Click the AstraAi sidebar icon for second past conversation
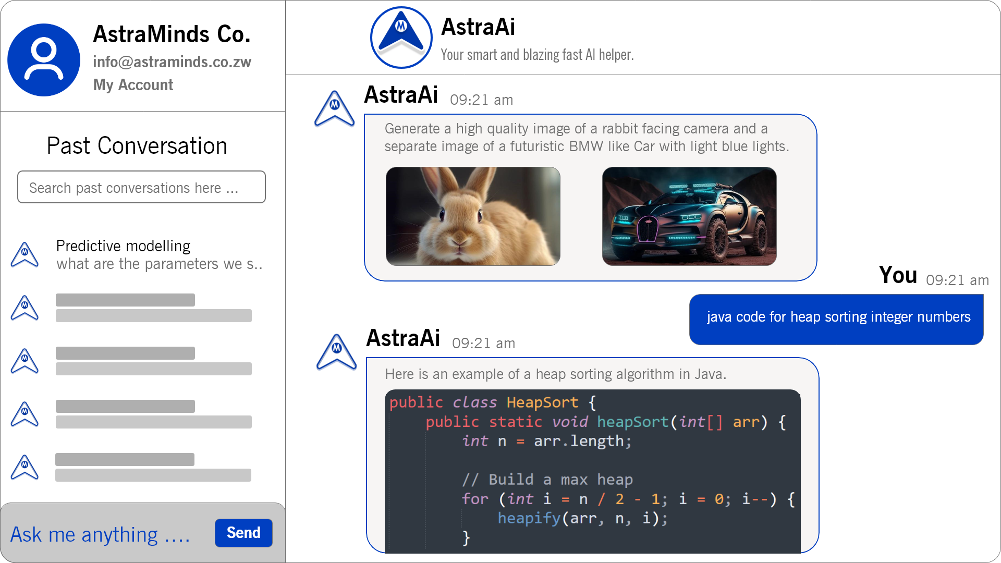 point(25,308)
